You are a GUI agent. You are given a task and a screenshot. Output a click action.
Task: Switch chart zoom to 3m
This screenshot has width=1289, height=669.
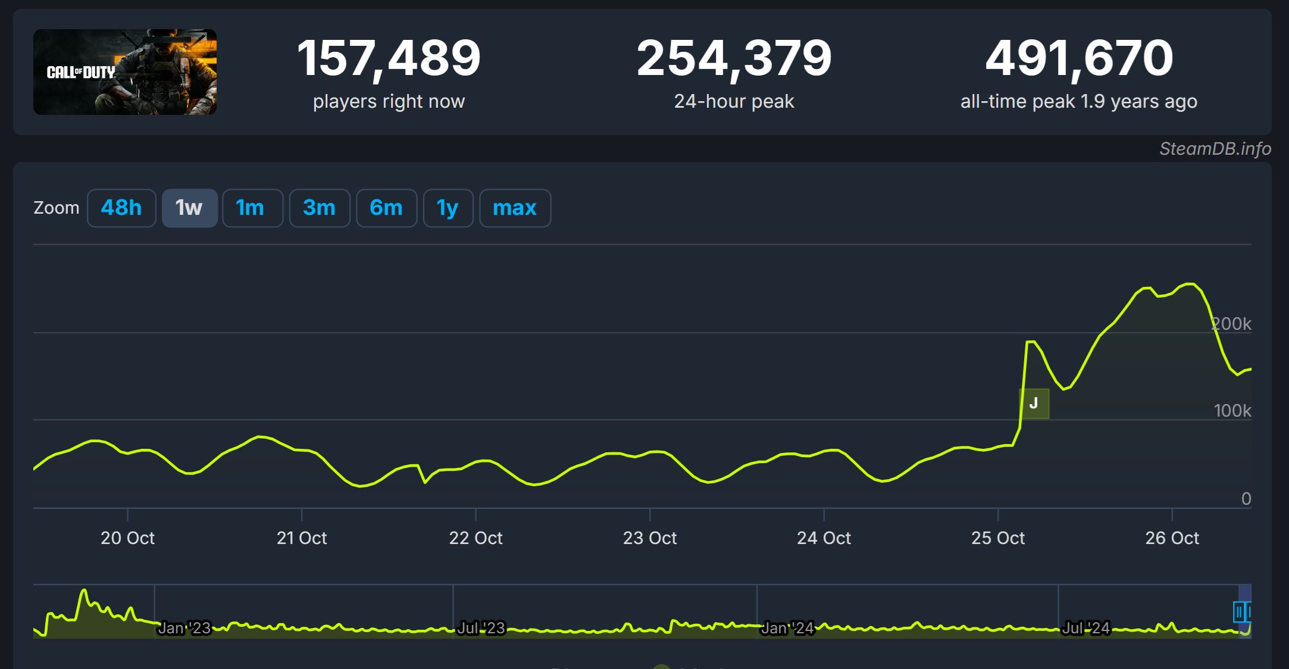coord(319,208)
